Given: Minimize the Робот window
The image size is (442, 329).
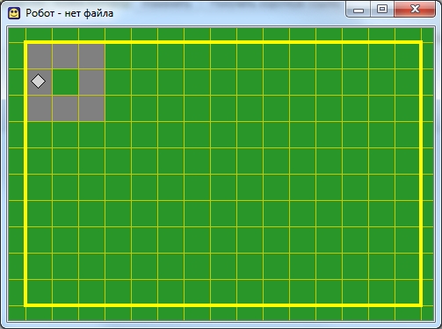Looking at the screenshot, I should [x=359, y=10].
